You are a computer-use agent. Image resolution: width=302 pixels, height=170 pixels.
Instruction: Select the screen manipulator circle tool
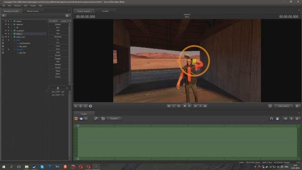90,106
